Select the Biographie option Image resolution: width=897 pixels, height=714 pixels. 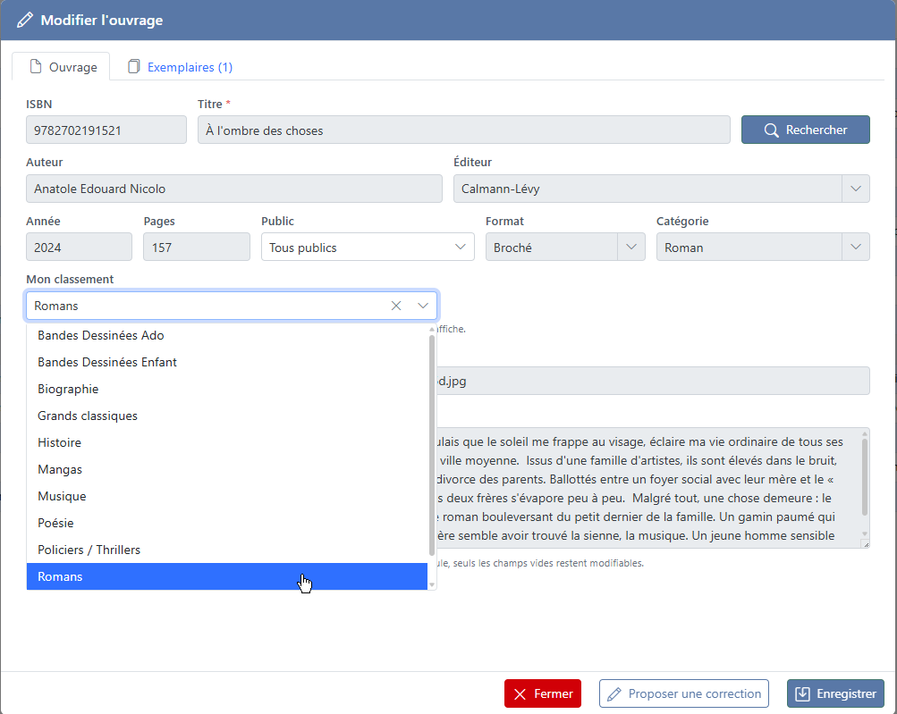pos(227,390)
